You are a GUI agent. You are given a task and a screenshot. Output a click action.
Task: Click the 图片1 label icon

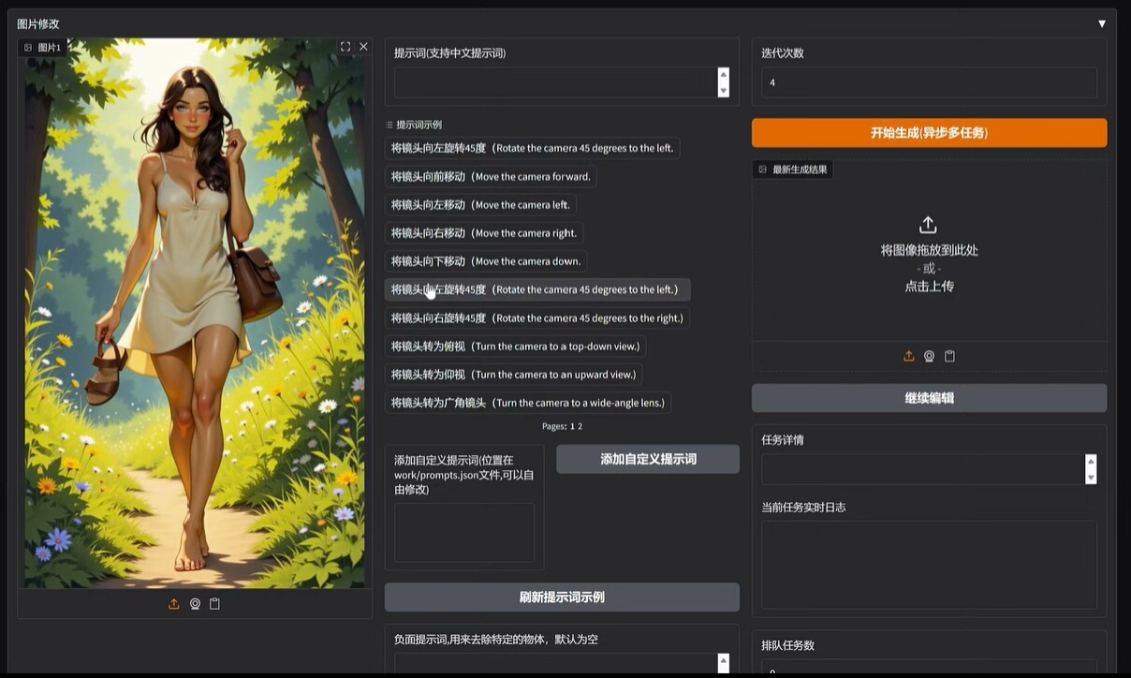[28, 48]
